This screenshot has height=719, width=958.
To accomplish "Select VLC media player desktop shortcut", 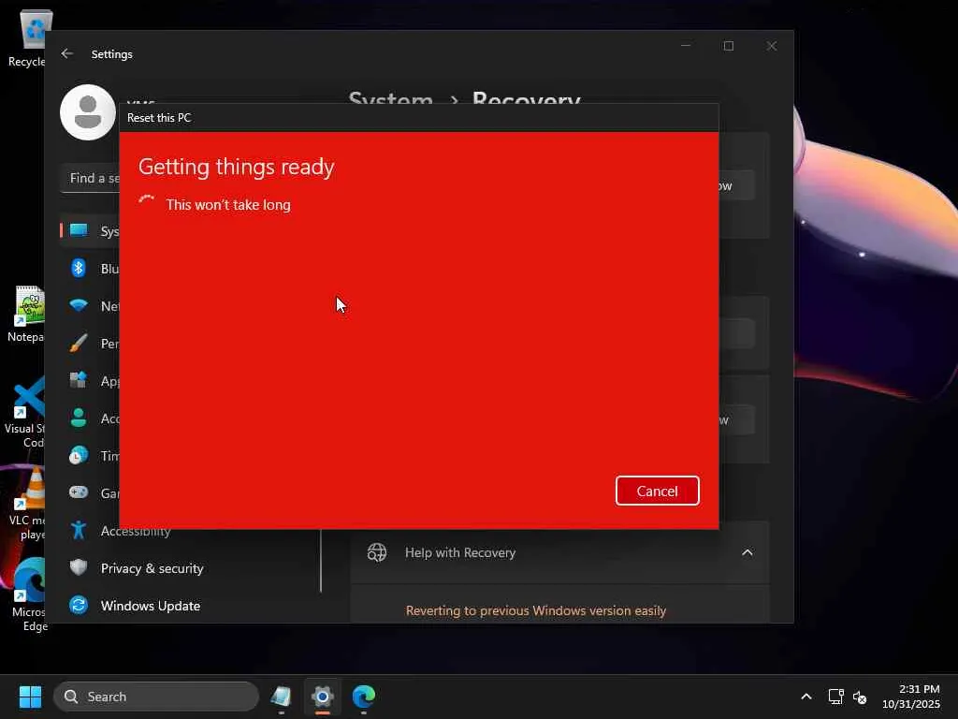I will 27,504.
